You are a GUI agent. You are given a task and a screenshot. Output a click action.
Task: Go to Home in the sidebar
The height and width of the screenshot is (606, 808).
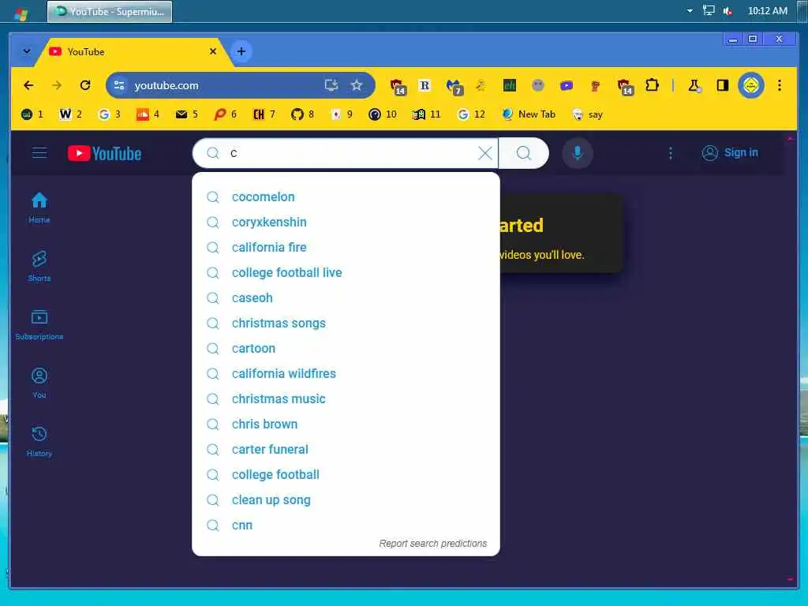coord(39,208)
